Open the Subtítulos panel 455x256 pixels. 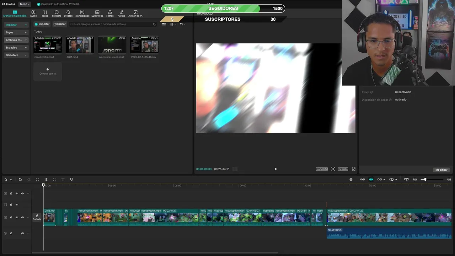point(97,14)
